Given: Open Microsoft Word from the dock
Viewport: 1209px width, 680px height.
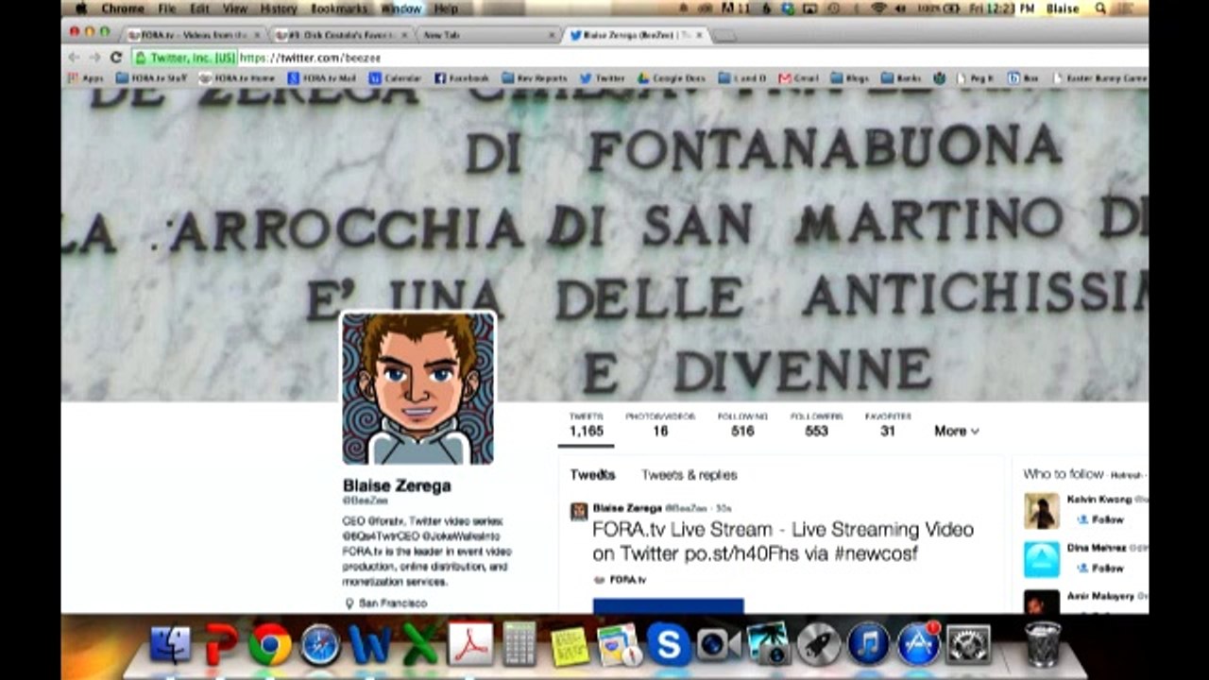Looking at the screenshot, I should 369,645.
